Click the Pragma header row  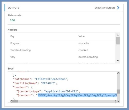click(61, 43)
